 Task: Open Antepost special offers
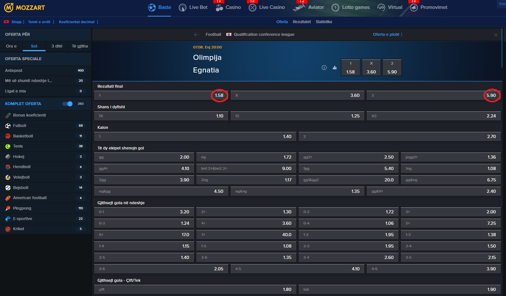pos(46,71)
